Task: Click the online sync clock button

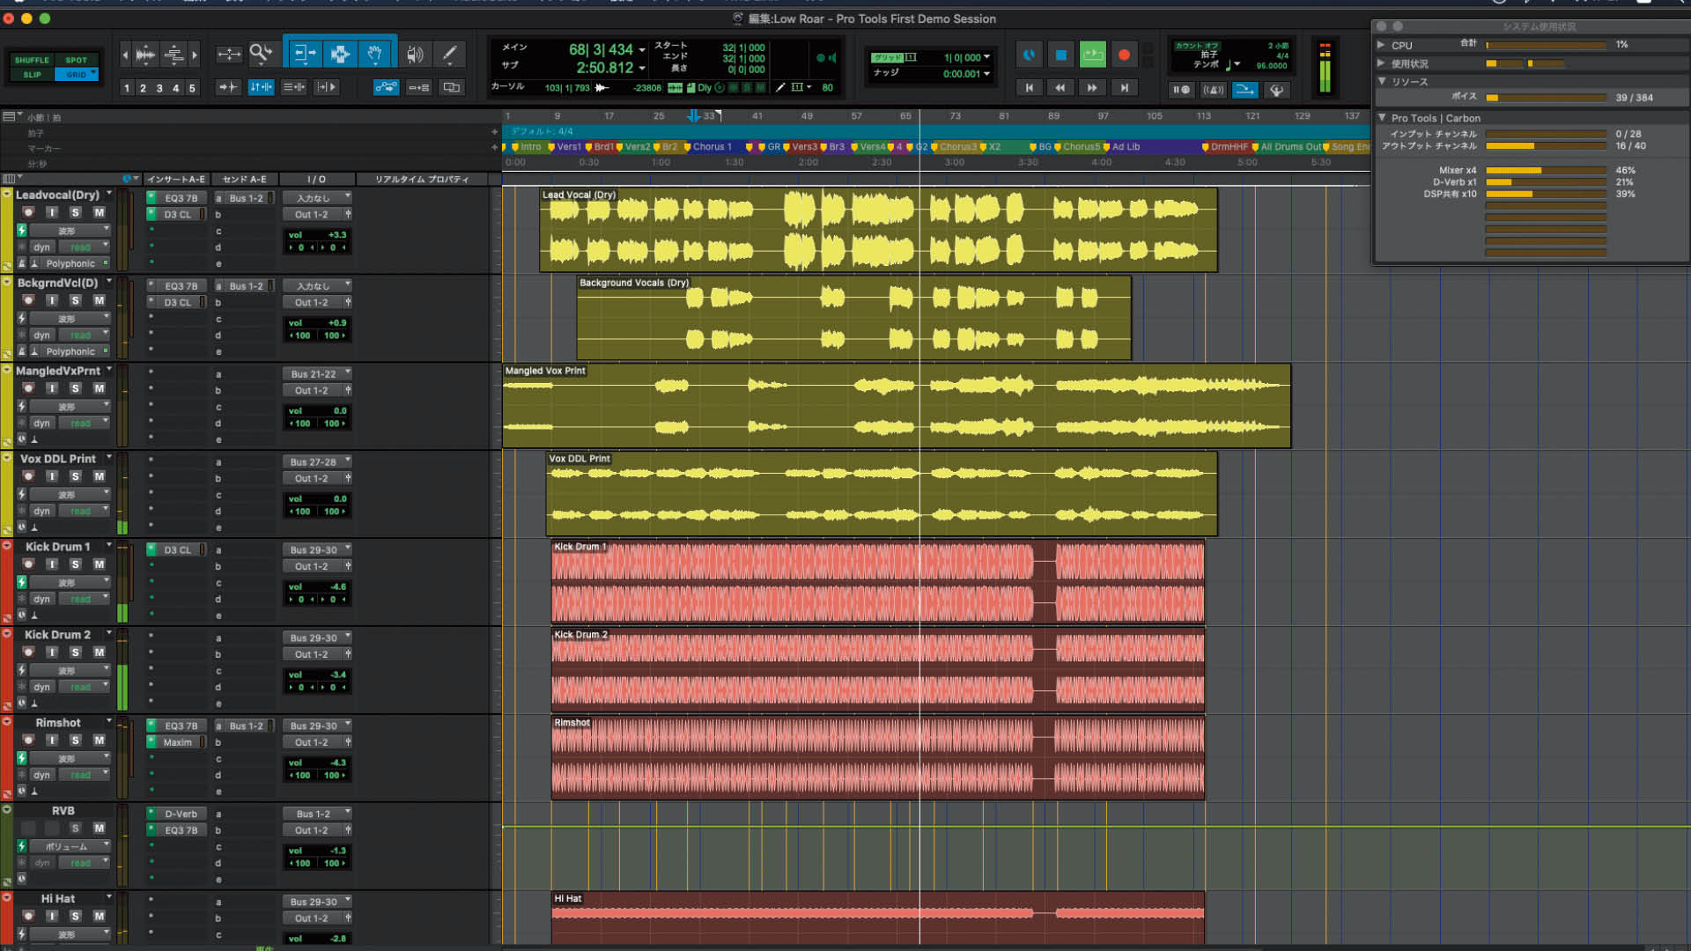Action: tap(1029, 55)
